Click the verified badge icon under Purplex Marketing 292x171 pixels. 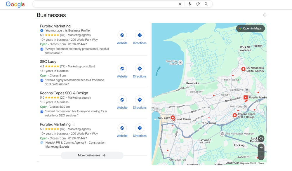(42, 31)
